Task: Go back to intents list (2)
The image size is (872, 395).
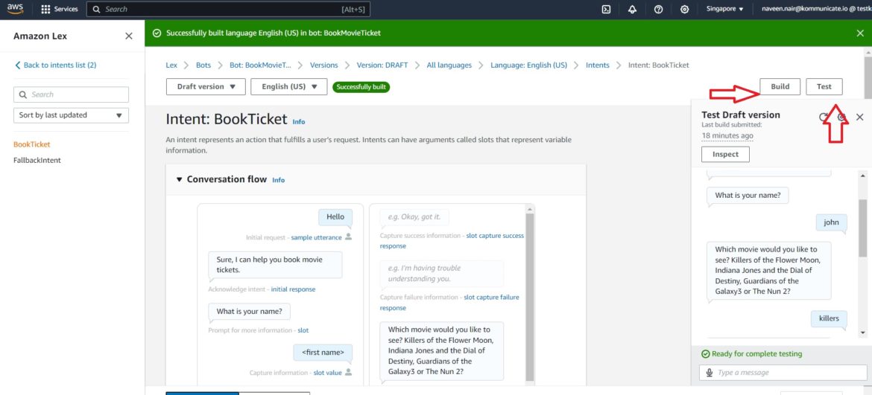Action: (x=56, y=65)
